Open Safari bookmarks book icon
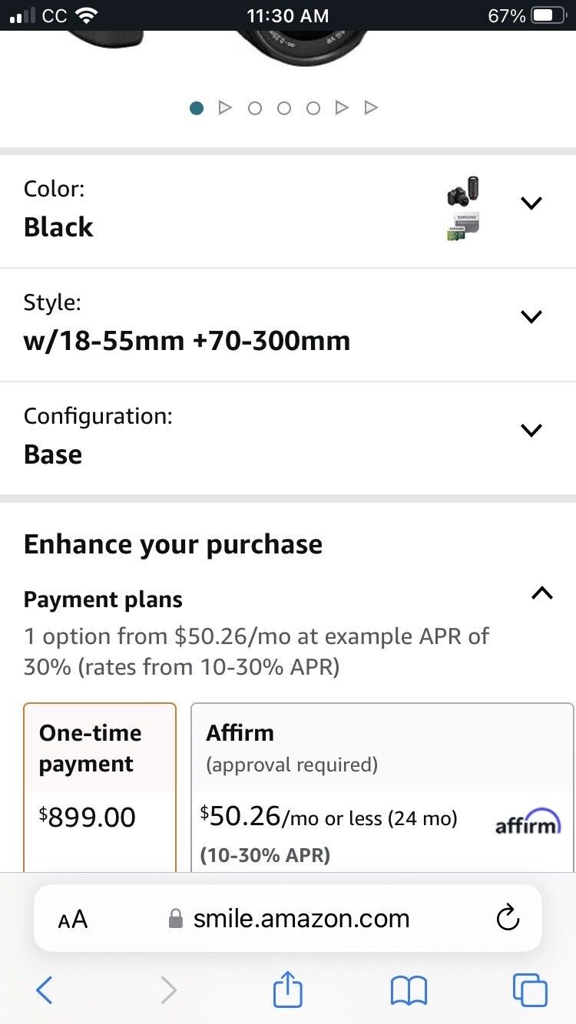576x1024 pixels. [409, 991]
